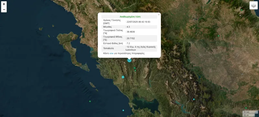Select the green marker near the scale bar
Image resolution: width=259 pixels, height=117 pixels.
point(246,108)
